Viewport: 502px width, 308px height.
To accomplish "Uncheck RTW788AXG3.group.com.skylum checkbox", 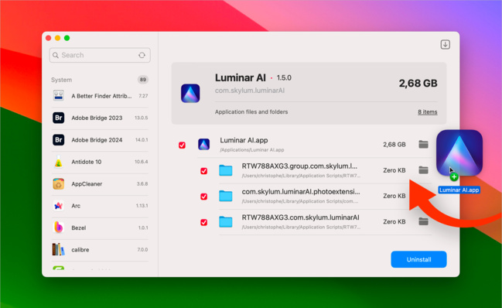I will click(x=203, y=171).
